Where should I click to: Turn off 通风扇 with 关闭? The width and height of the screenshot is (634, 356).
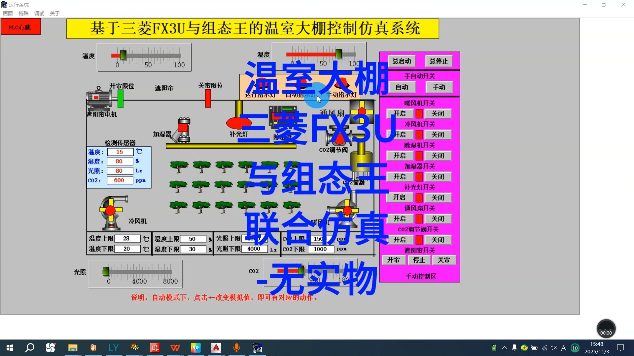coord(438,219)
